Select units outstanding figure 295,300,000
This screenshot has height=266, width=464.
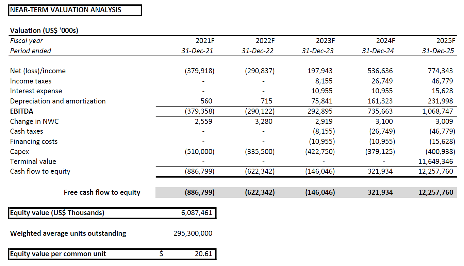coord(193,233)
